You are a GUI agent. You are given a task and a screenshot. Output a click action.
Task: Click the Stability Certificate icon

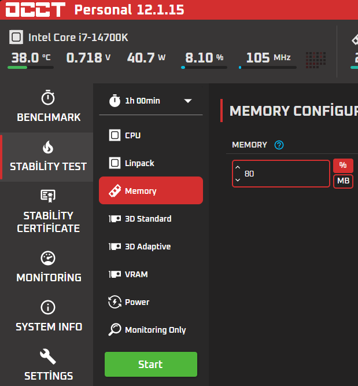48,196
